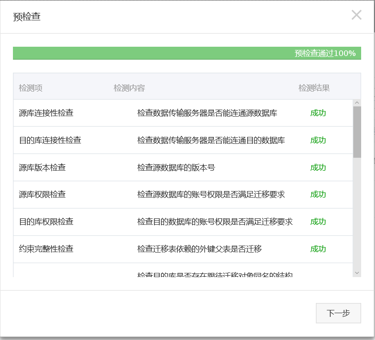
Task: Click the scrollbar down arrow in results list
Action: (357, 273)
